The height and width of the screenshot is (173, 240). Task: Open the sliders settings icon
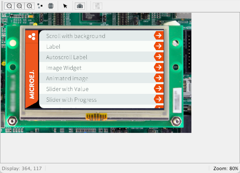[x=97, y=6]
